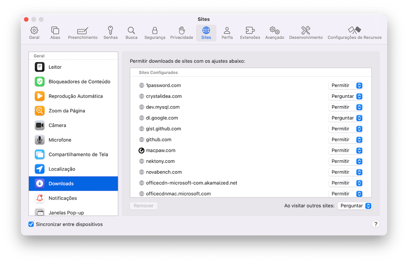Change the download setting for crystalidea.com

[346, 96]
